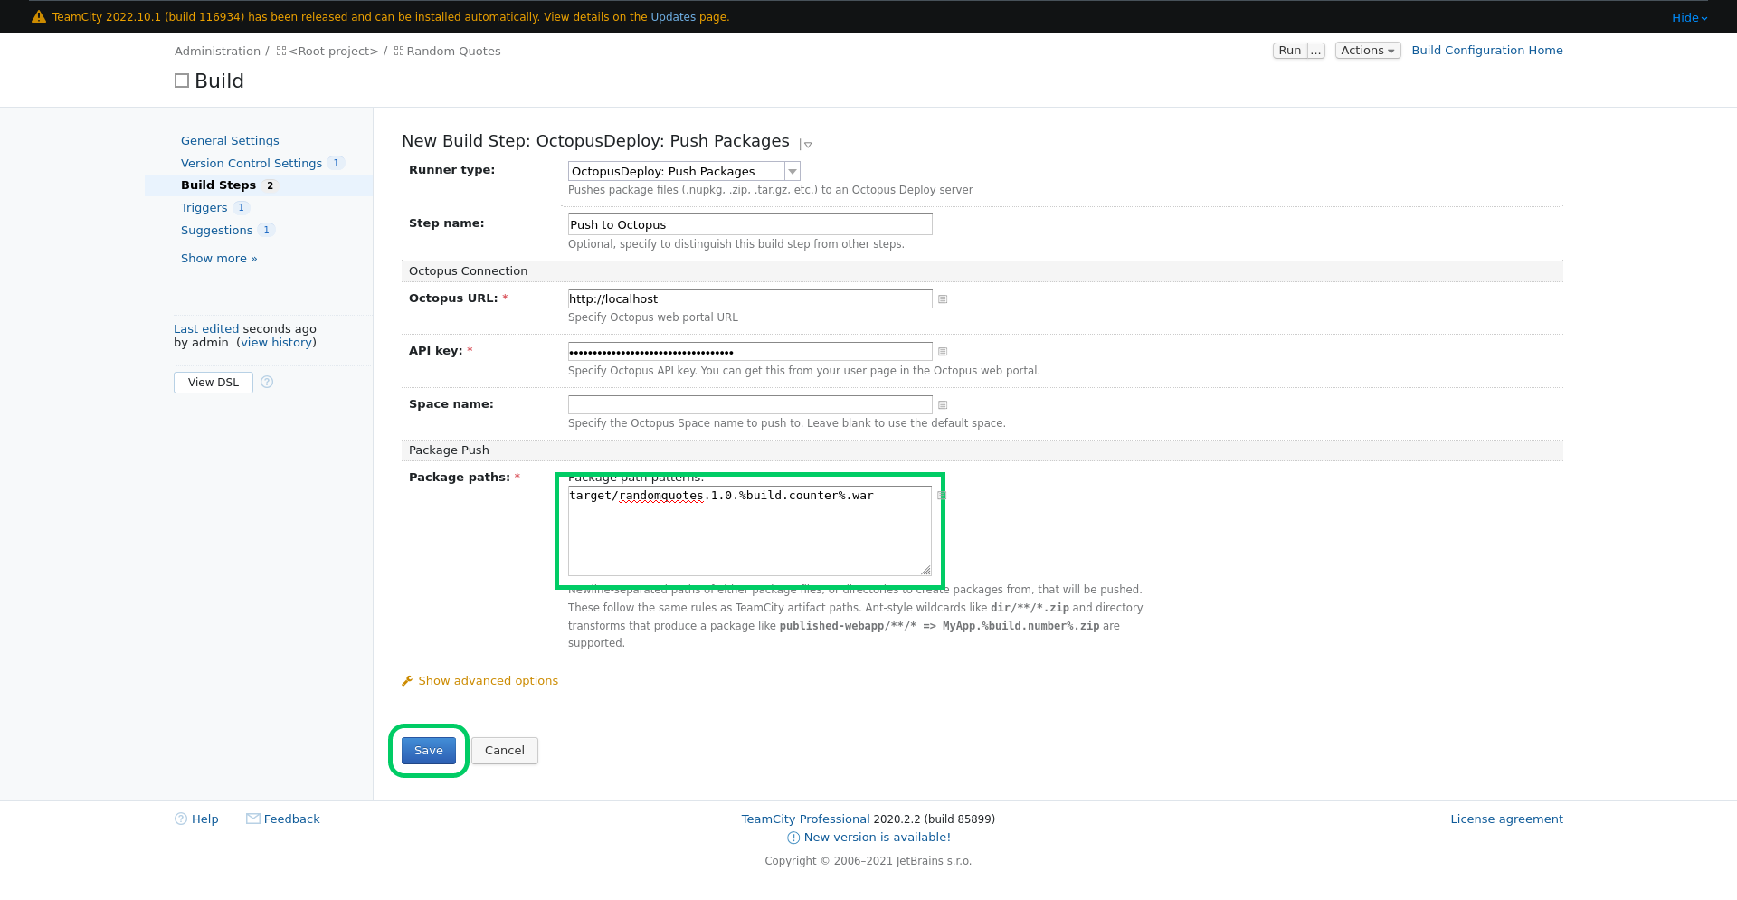This screenshot has width=1737, height=900.
Task: Open the Help link in footer
Action: [x=205, y=819]
